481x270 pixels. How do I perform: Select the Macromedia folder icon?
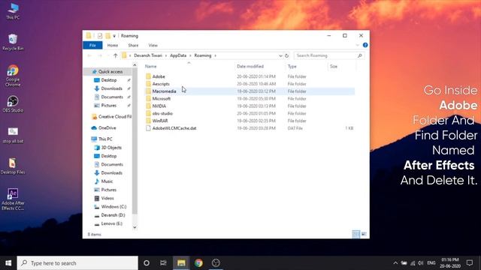point(149,91)
